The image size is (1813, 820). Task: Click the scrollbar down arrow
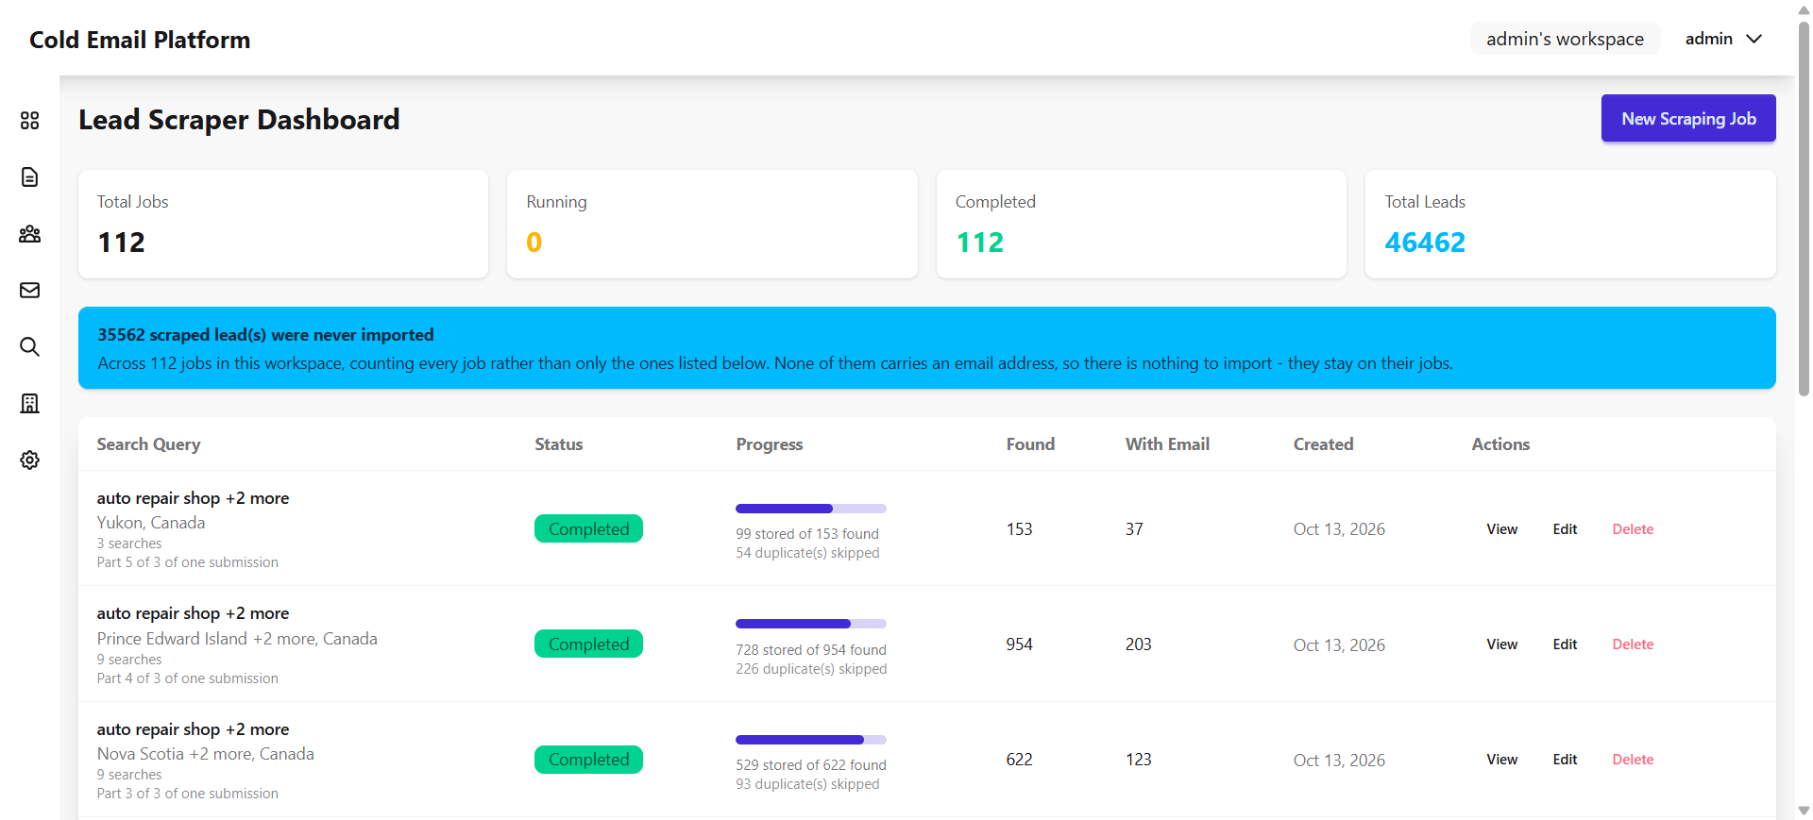click(x=1804, y=811)
